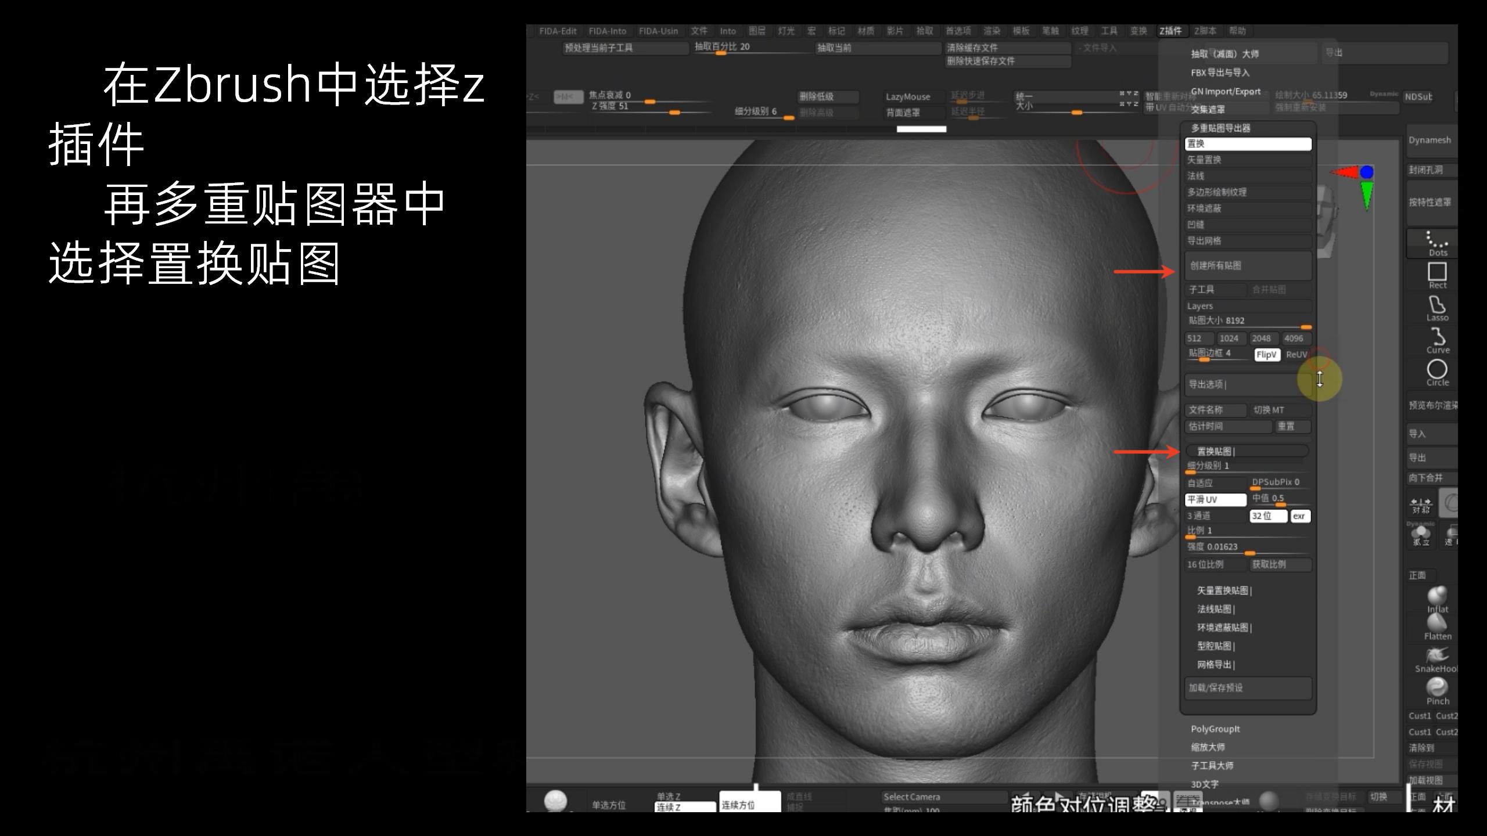
Task: Open the 首选项 menu
Action: click(958, 31)
